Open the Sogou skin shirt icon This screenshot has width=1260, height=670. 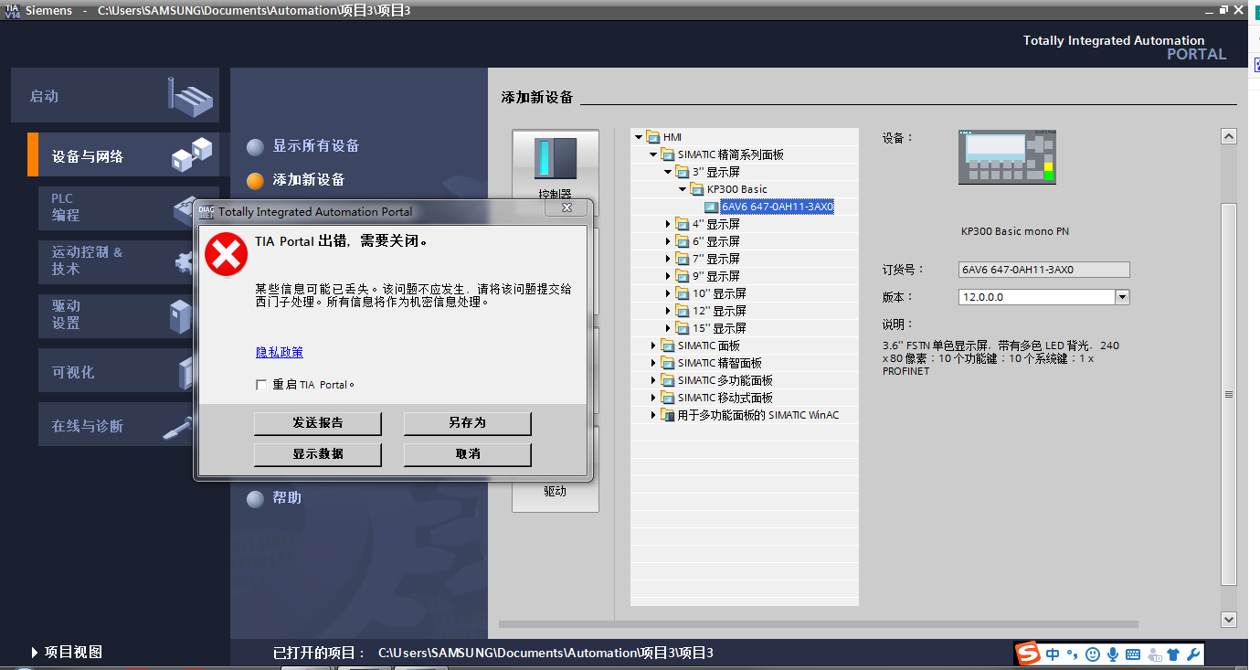1173,654
